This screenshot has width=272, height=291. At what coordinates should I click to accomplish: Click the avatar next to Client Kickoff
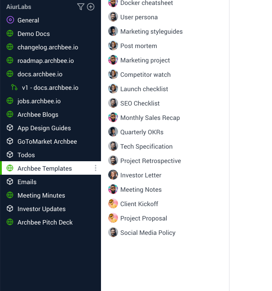[x=113, y=204]
